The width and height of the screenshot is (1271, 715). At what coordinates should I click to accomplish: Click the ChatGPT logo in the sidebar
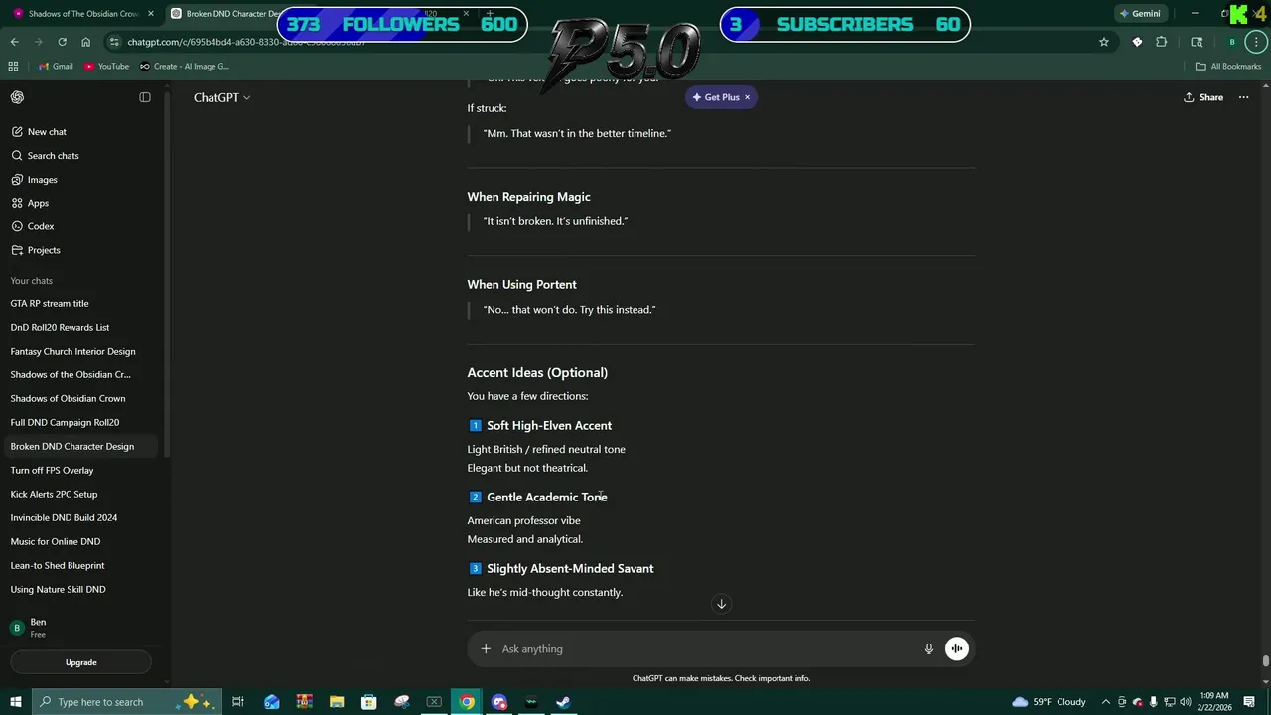click(x=17, y=97)
